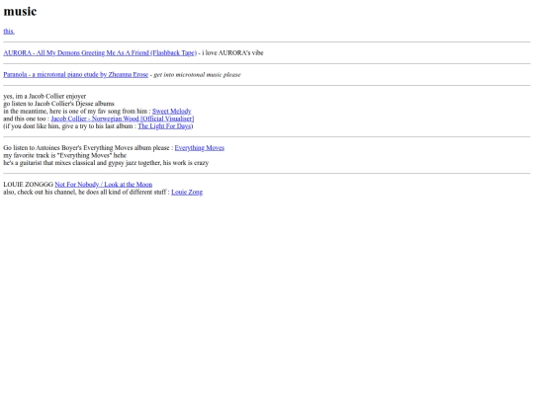Click italic text "get into microtonal music please"
Viewport: 534px width, 400px height.
[x=197, y=74]
